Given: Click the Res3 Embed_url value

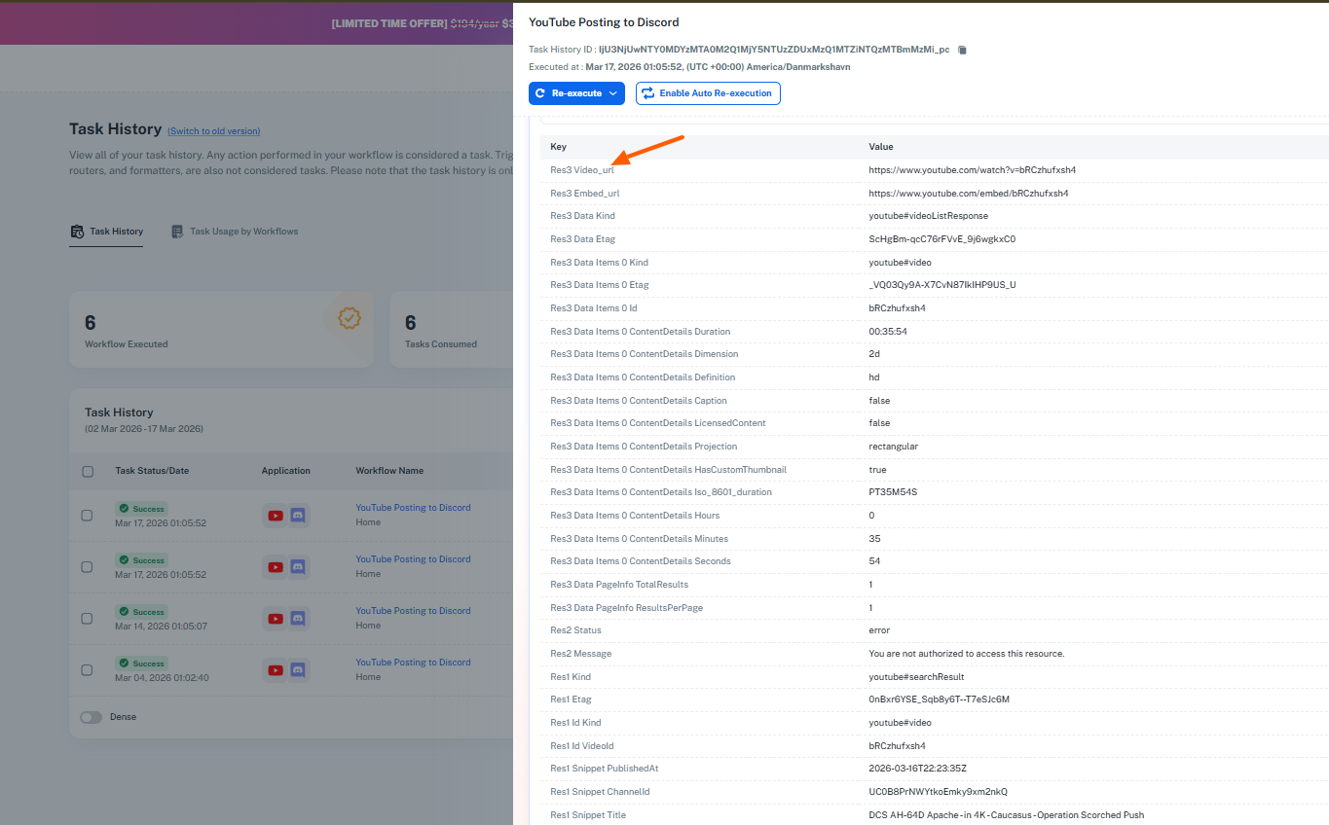Looking at the screenshot, I should tap(968, 194).
